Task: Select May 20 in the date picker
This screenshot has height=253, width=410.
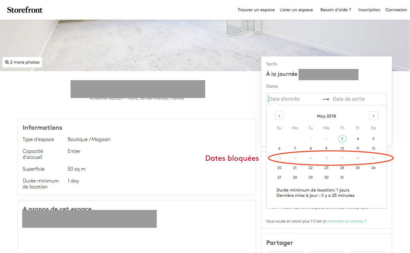Action: [x=279, y=168]
